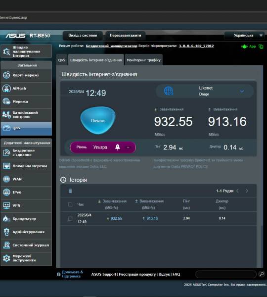This screenshot has width=267, height=297.
Task: Open the Quick Internet Setup wizard icon
Action: click(x=6, y=51)
